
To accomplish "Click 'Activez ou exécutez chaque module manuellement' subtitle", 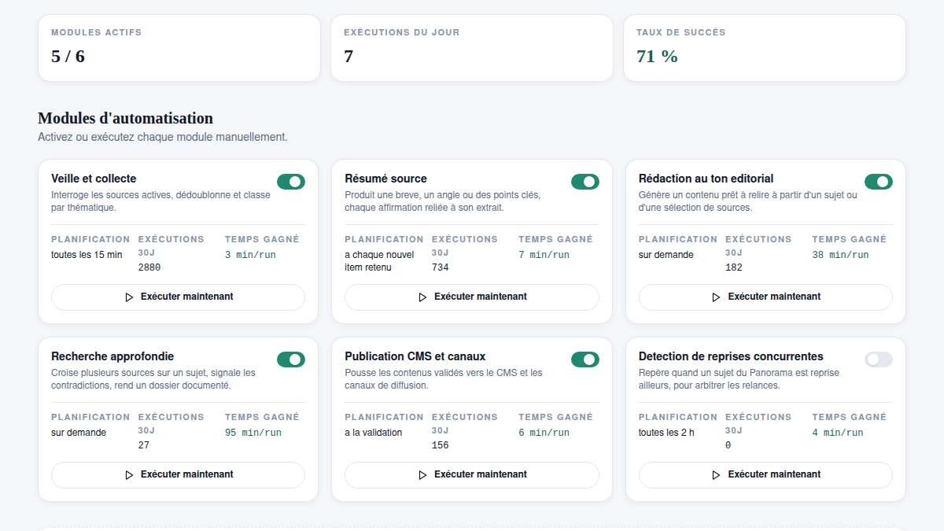I will point(163,137).
